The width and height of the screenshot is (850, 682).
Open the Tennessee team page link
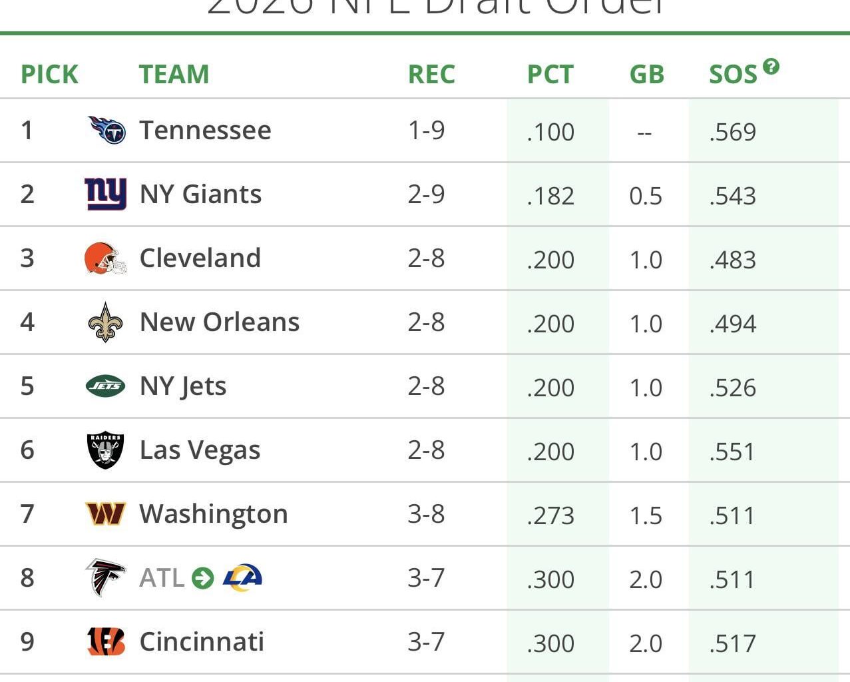204,131
